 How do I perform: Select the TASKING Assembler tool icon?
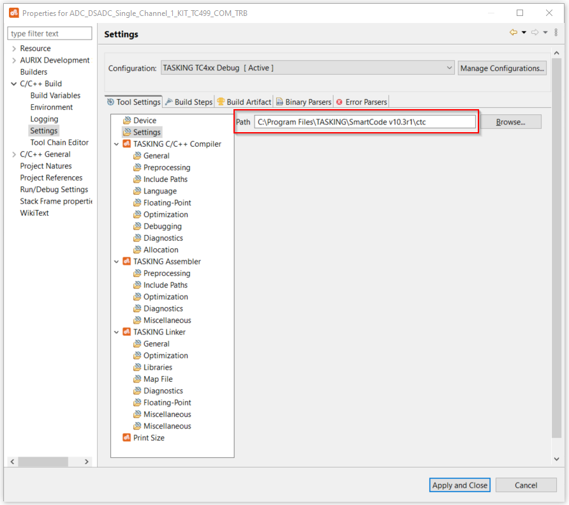tap(127, 261)
